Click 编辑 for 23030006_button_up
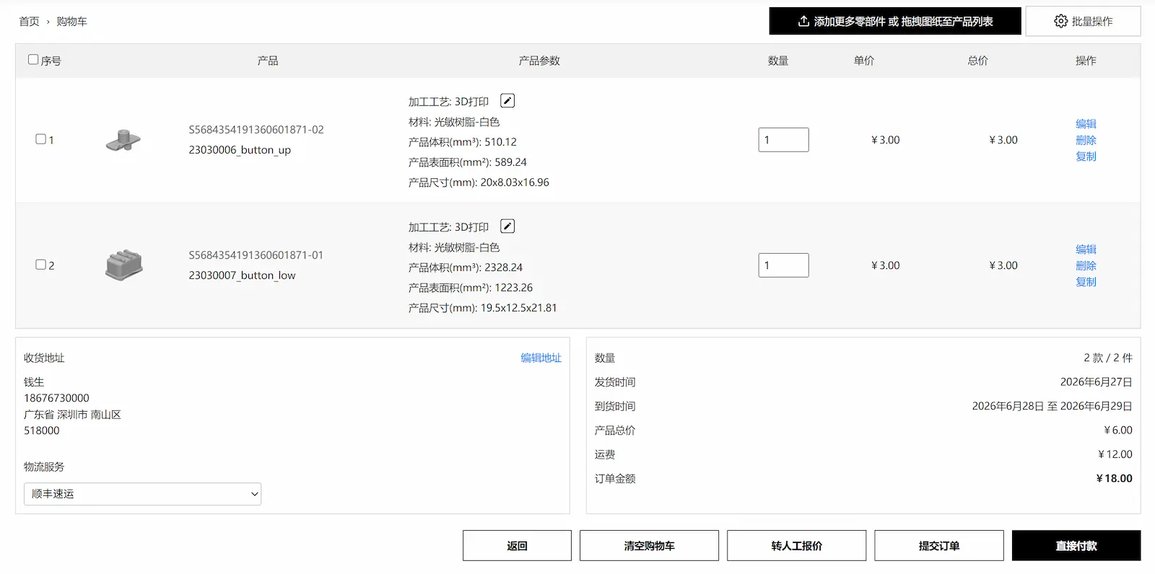 coord(1086,124)
